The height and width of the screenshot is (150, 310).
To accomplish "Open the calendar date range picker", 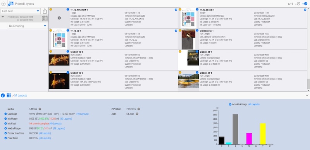I will 45,18.
